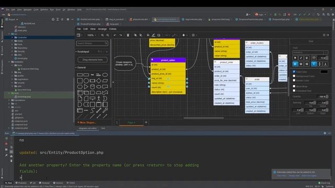Image resolution: width=335 pixels, height=188 pixels.
Task: Select the parallelogram shape in General
Action: click(x=105, y=81)
